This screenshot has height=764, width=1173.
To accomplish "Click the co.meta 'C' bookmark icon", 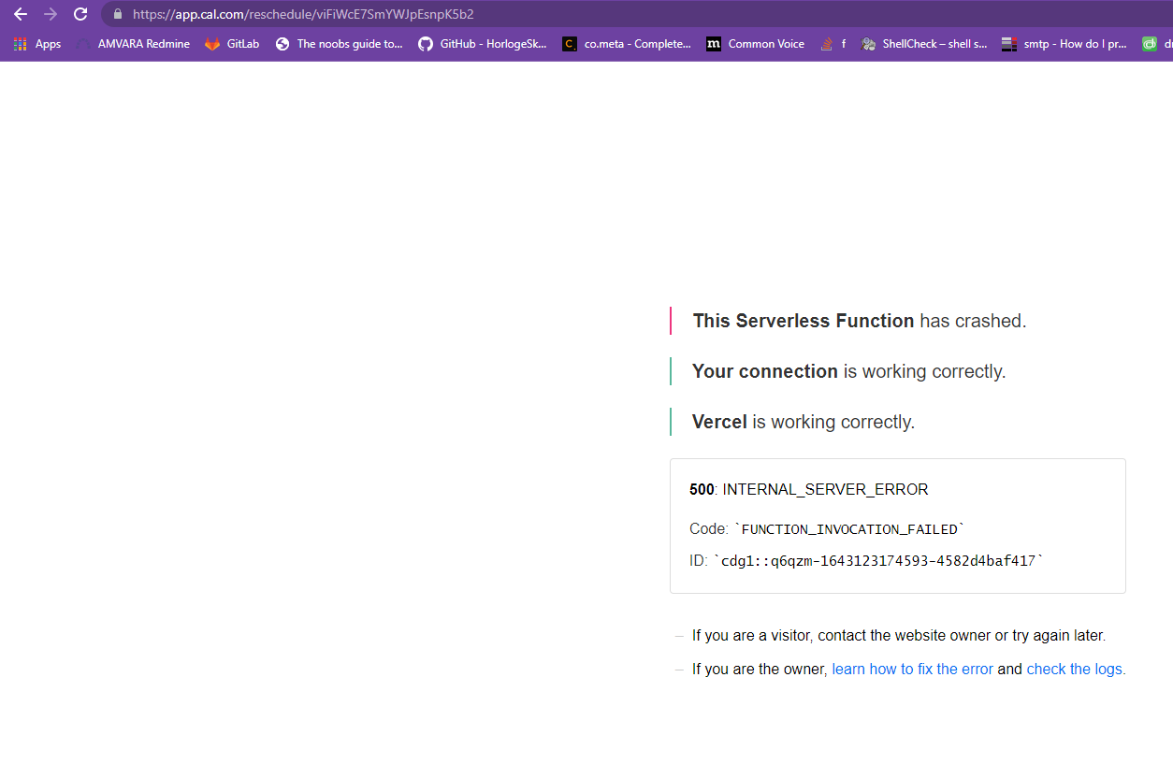I will click(x=570, y=44).
